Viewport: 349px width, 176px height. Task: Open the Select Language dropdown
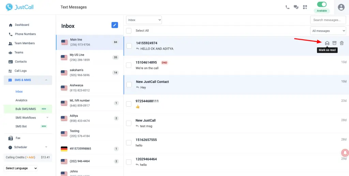point(21,168)
